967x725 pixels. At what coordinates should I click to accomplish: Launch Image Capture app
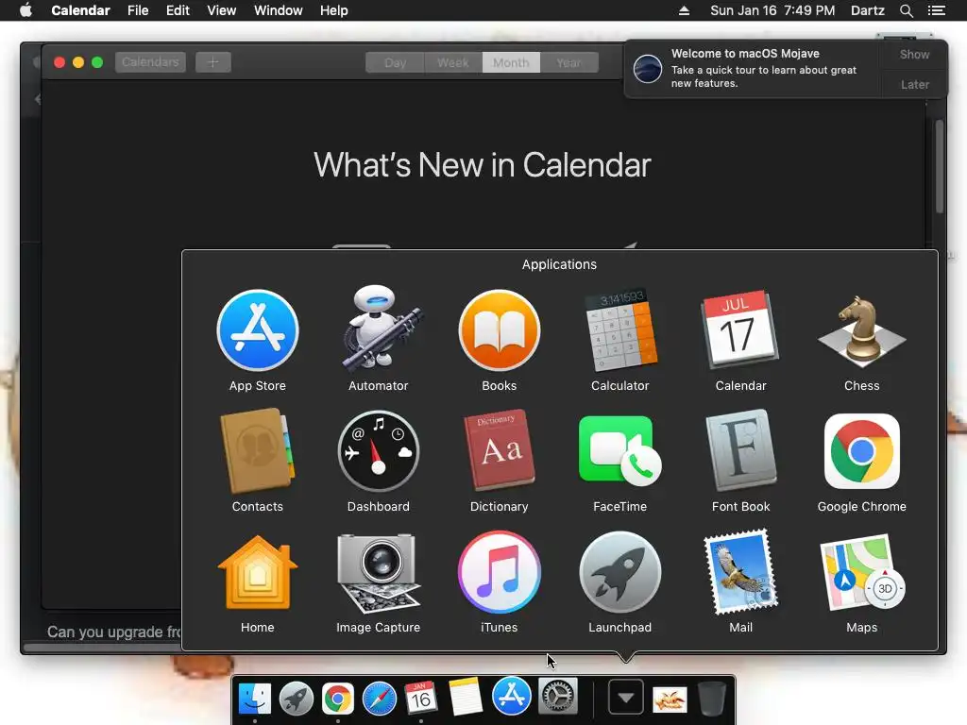(x=378, y=572)
